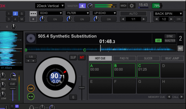
Task: Open the BACK SPIN release FX dropdown
Action: (168, 14)
